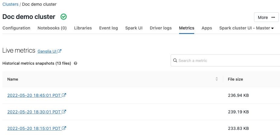This screenshot has width=280, height=135.
Task: Open the Notebooks (0) tab
Action: click(x=52, y=28)
